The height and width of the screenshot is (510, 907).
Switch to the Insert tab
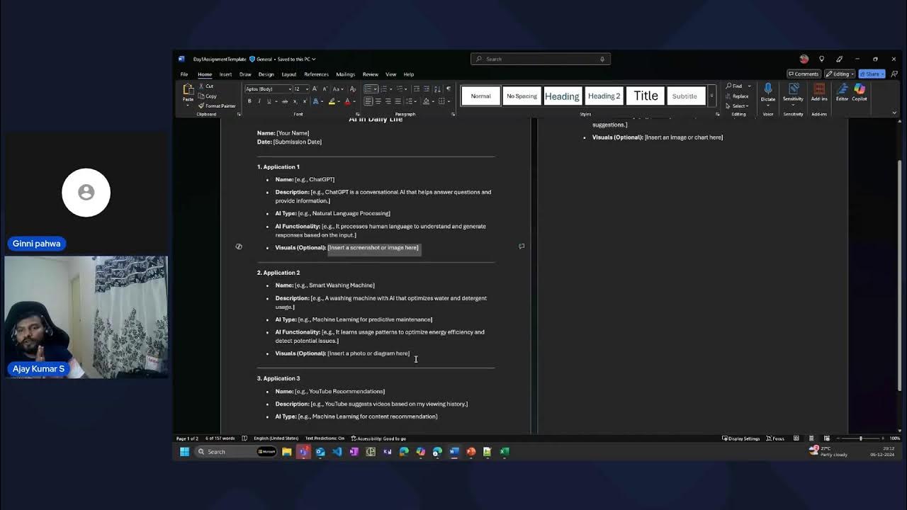[225, 74]
